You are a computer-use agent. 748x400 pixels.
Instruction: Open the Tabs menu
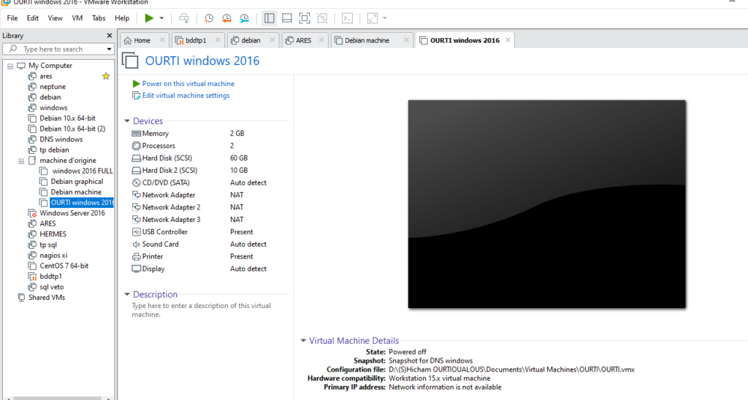coord(99,18)
